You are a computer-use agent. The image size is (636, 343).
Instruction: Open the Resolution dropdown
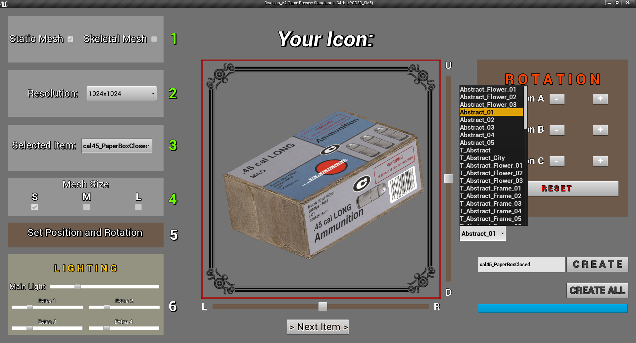coord(121,93)
